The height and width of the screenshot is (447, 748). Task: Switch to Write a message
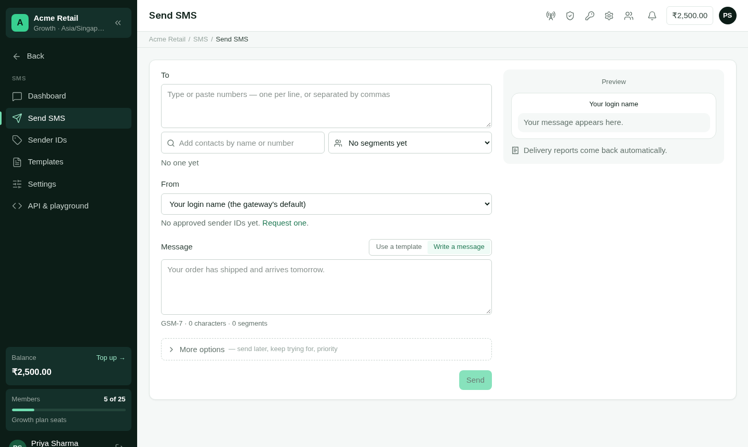pos(459,247)
